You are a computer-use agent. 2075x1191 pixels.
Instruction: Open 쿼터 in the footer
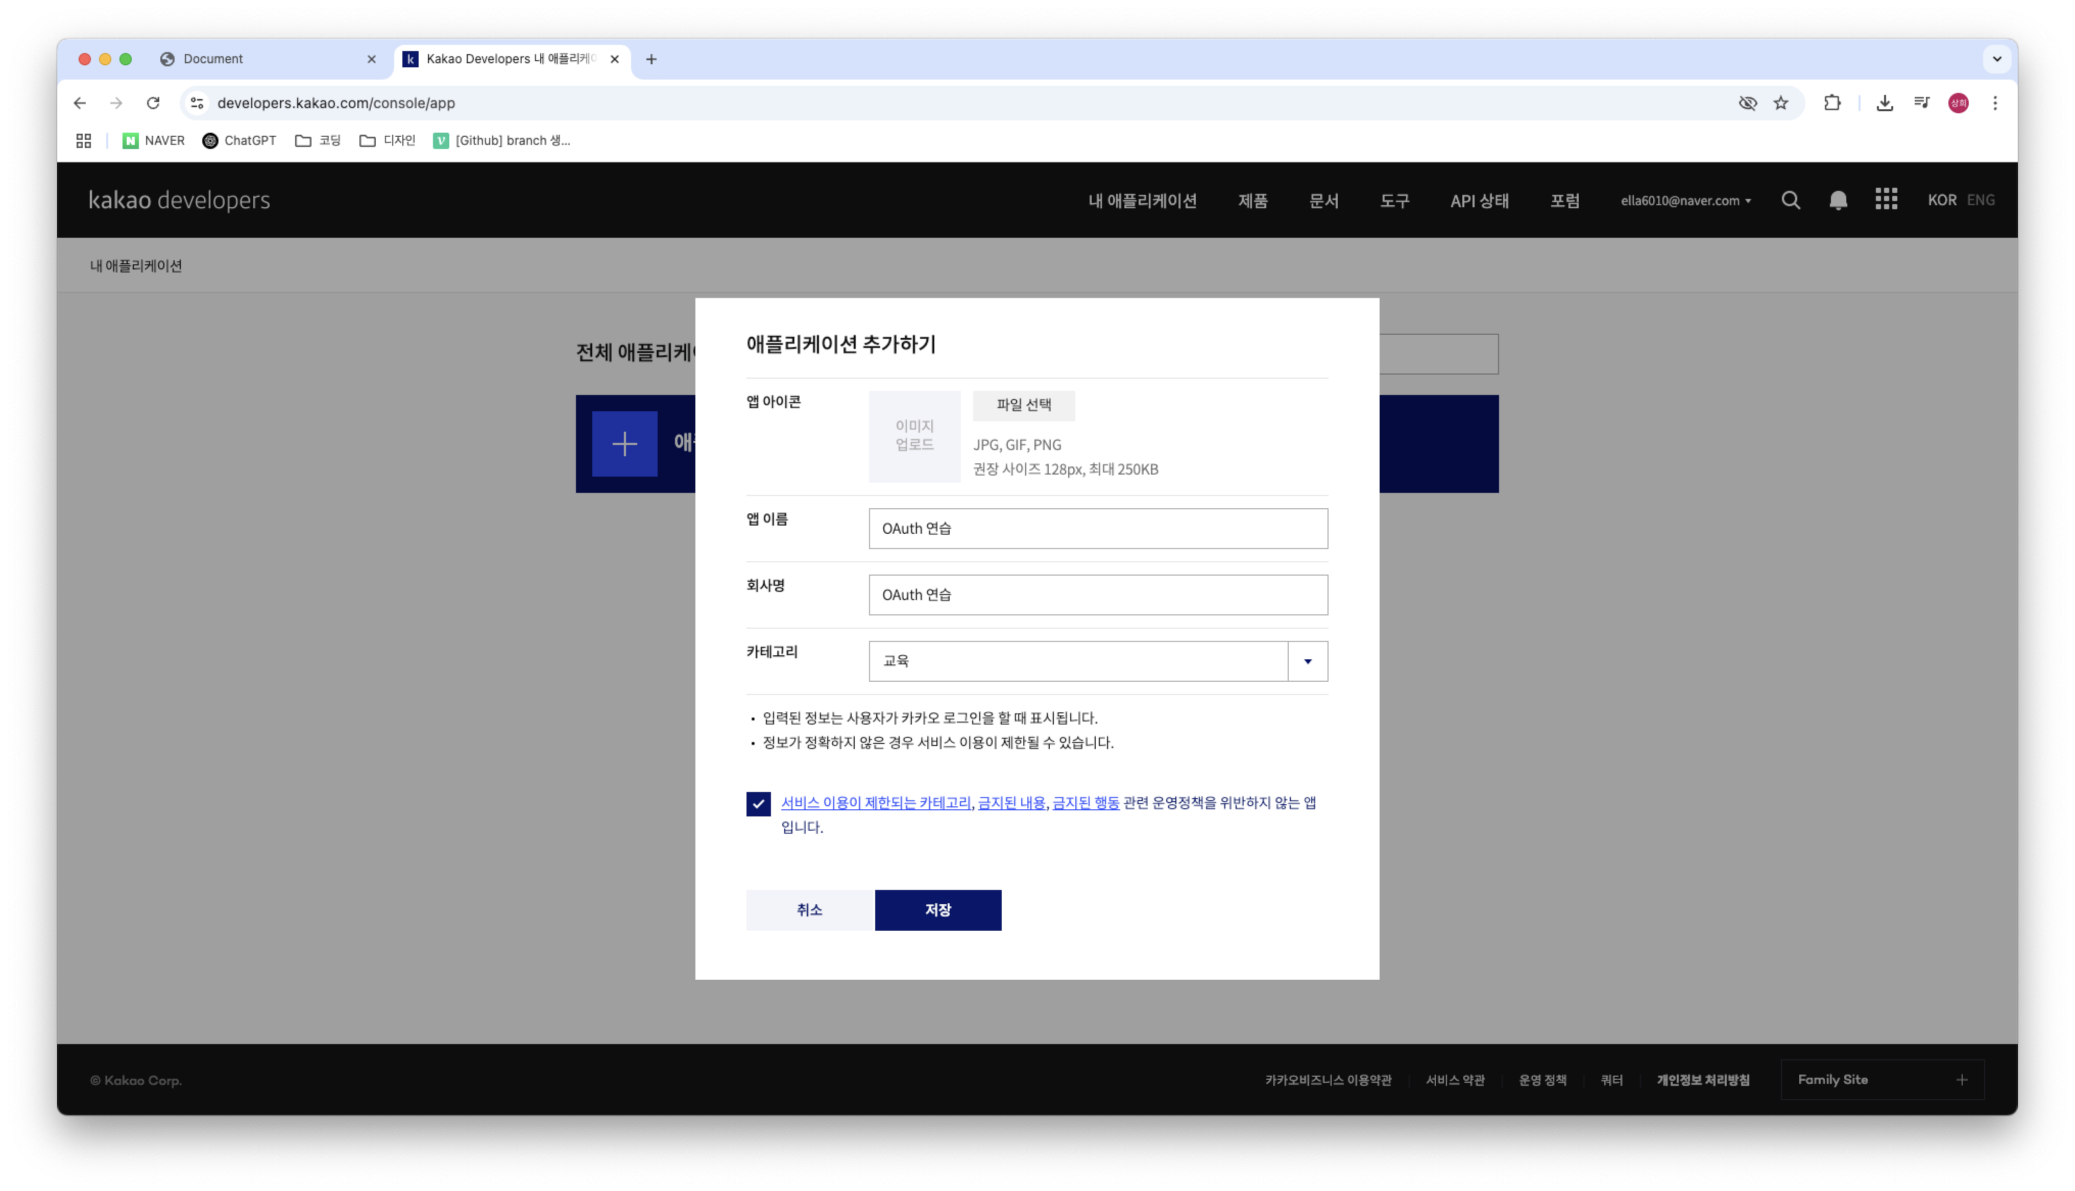(1611, 1080)
